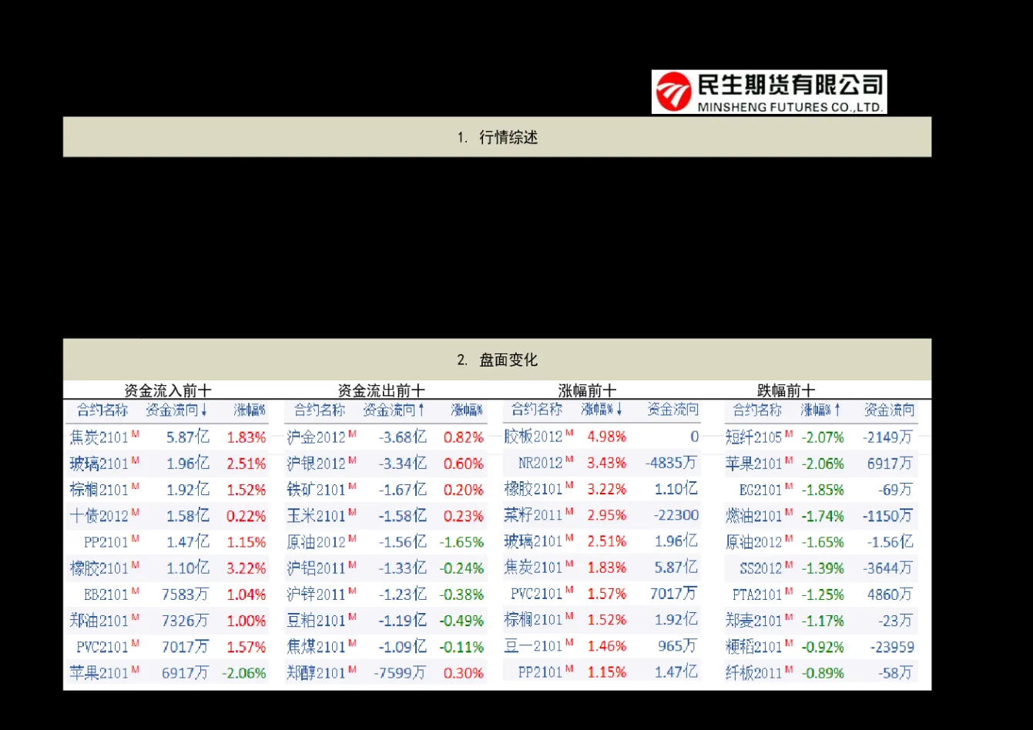The width and height of the screenshot is (1033, 730).
Task: Click the 7583万 fund flow value
Action: click(x=186, y=594)
